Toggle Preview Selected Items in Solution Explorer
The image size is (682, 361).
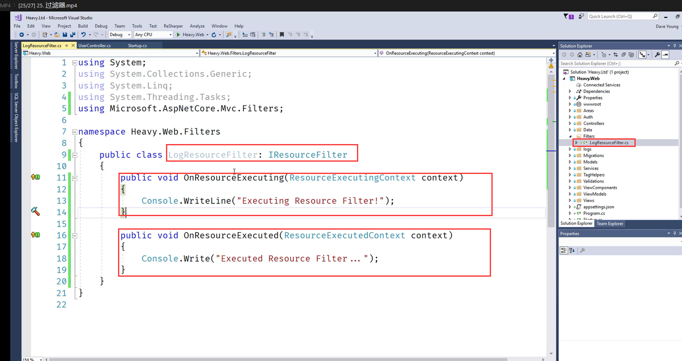(665, 55)
